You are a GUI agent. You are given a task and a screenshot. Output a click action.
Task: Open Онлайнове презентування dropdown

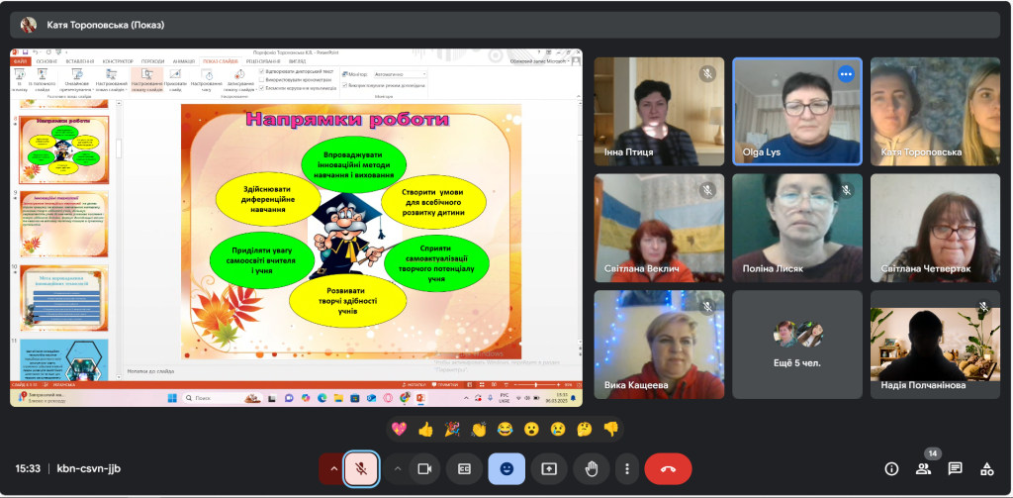coord(77,79)
